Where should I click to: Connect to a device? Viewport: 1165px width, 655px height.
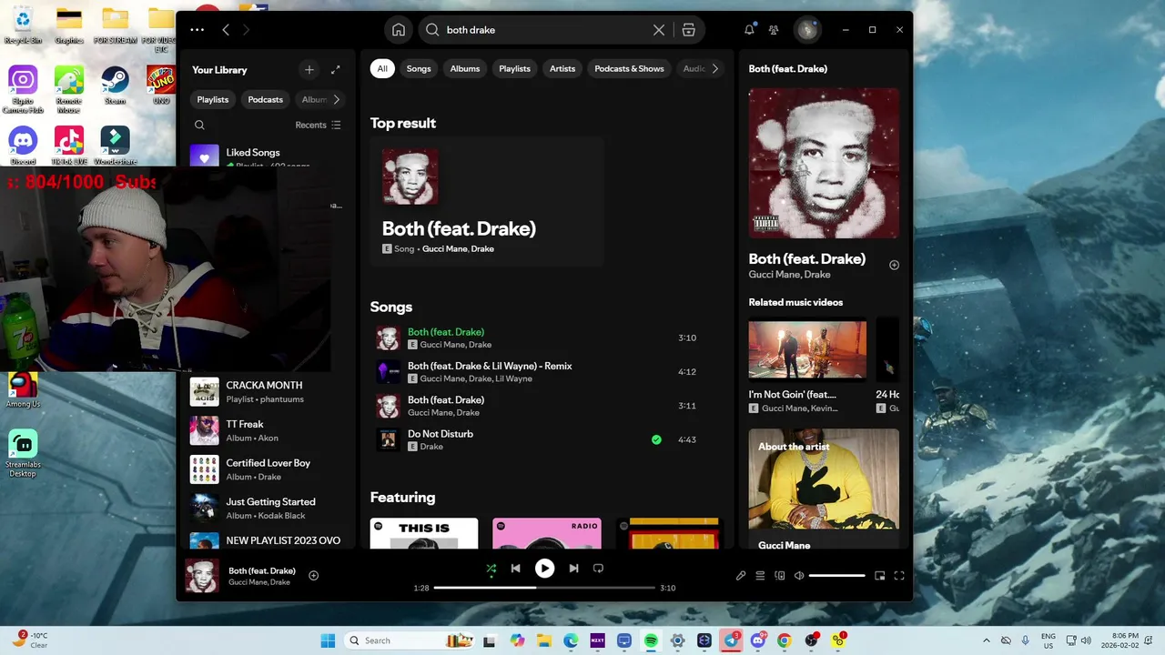[780, 575]
